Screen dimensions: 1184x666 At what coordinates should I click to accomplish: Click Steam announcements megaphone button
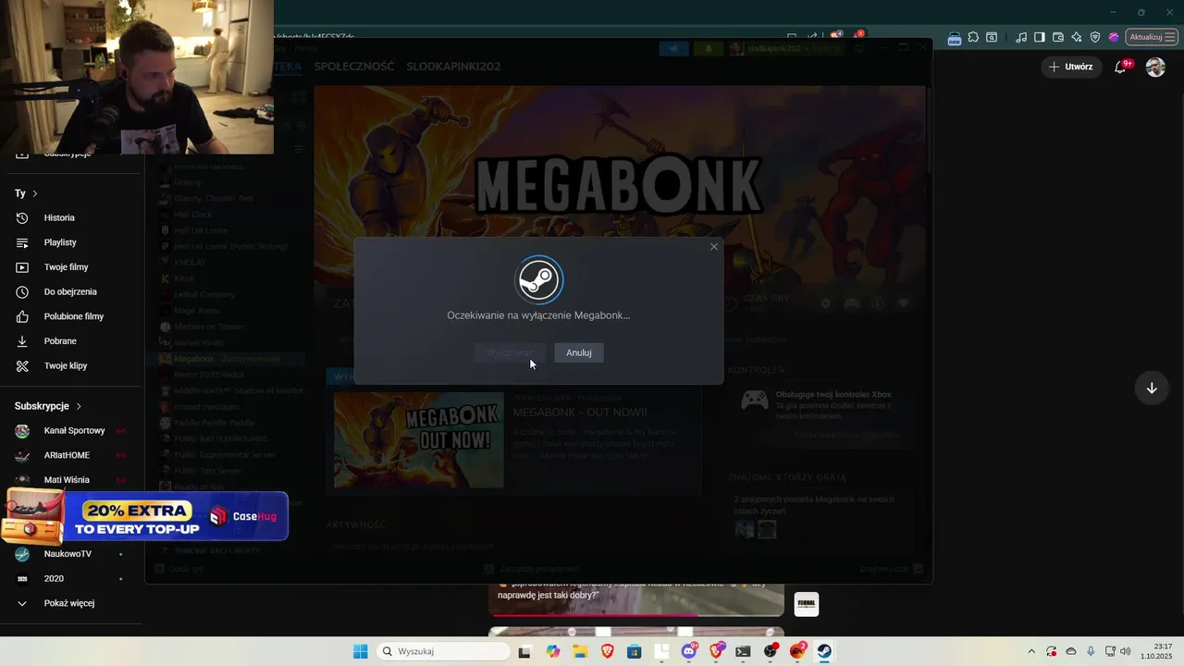point(674,48)
